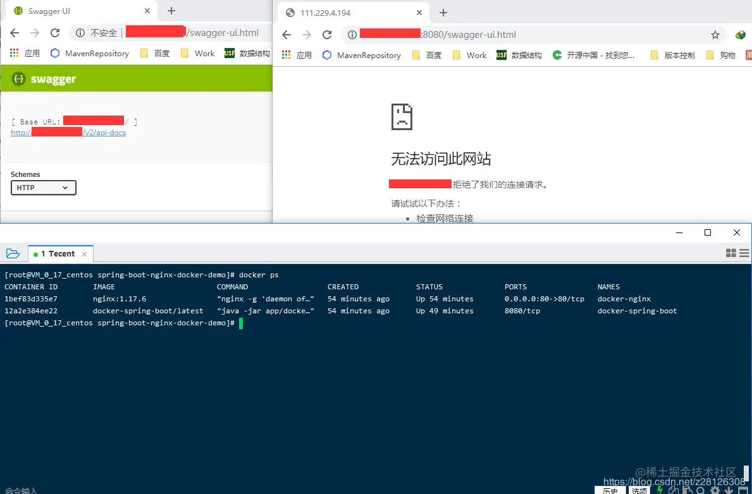
Task: Open a new tab beside Swagger UI
Action: (x=171, y=11)
